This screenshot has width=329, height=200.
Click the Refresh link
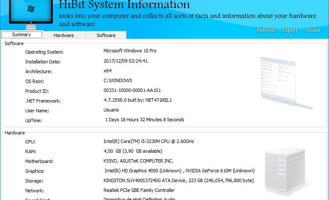tap(266, 30)
